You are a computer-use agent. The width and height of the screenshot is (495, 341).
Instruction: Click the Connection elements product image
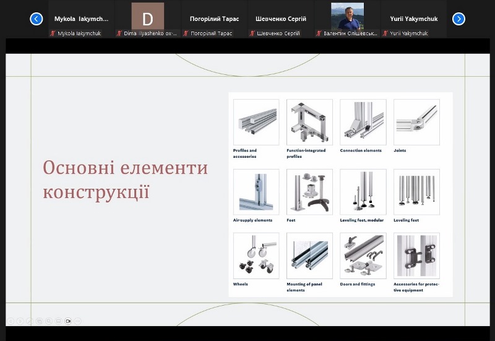363,122
